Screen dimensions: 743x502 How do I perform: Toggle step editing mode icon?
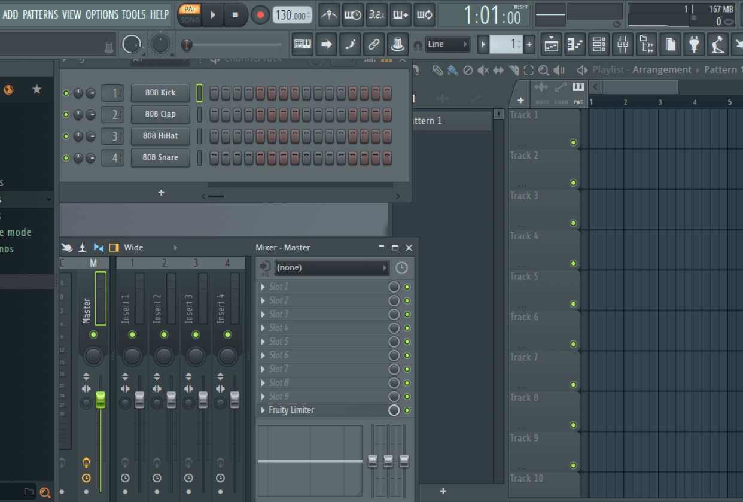(x=350, y=44)
